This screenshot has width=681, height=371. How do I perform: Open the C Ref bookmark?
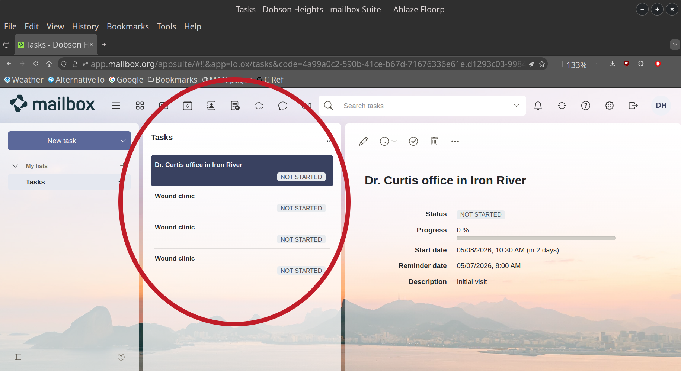click(270, 80)
